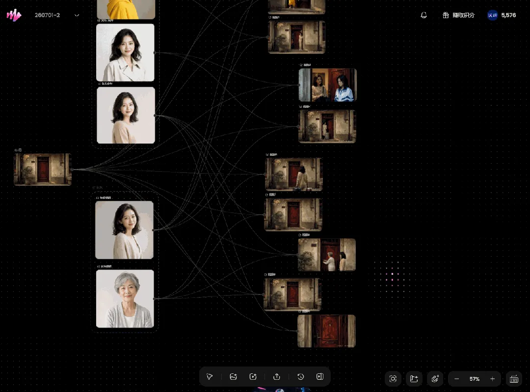Expand the 260701-2 project dropdown chevron
This screenshot has height=392, width=530.
point(77,15)
